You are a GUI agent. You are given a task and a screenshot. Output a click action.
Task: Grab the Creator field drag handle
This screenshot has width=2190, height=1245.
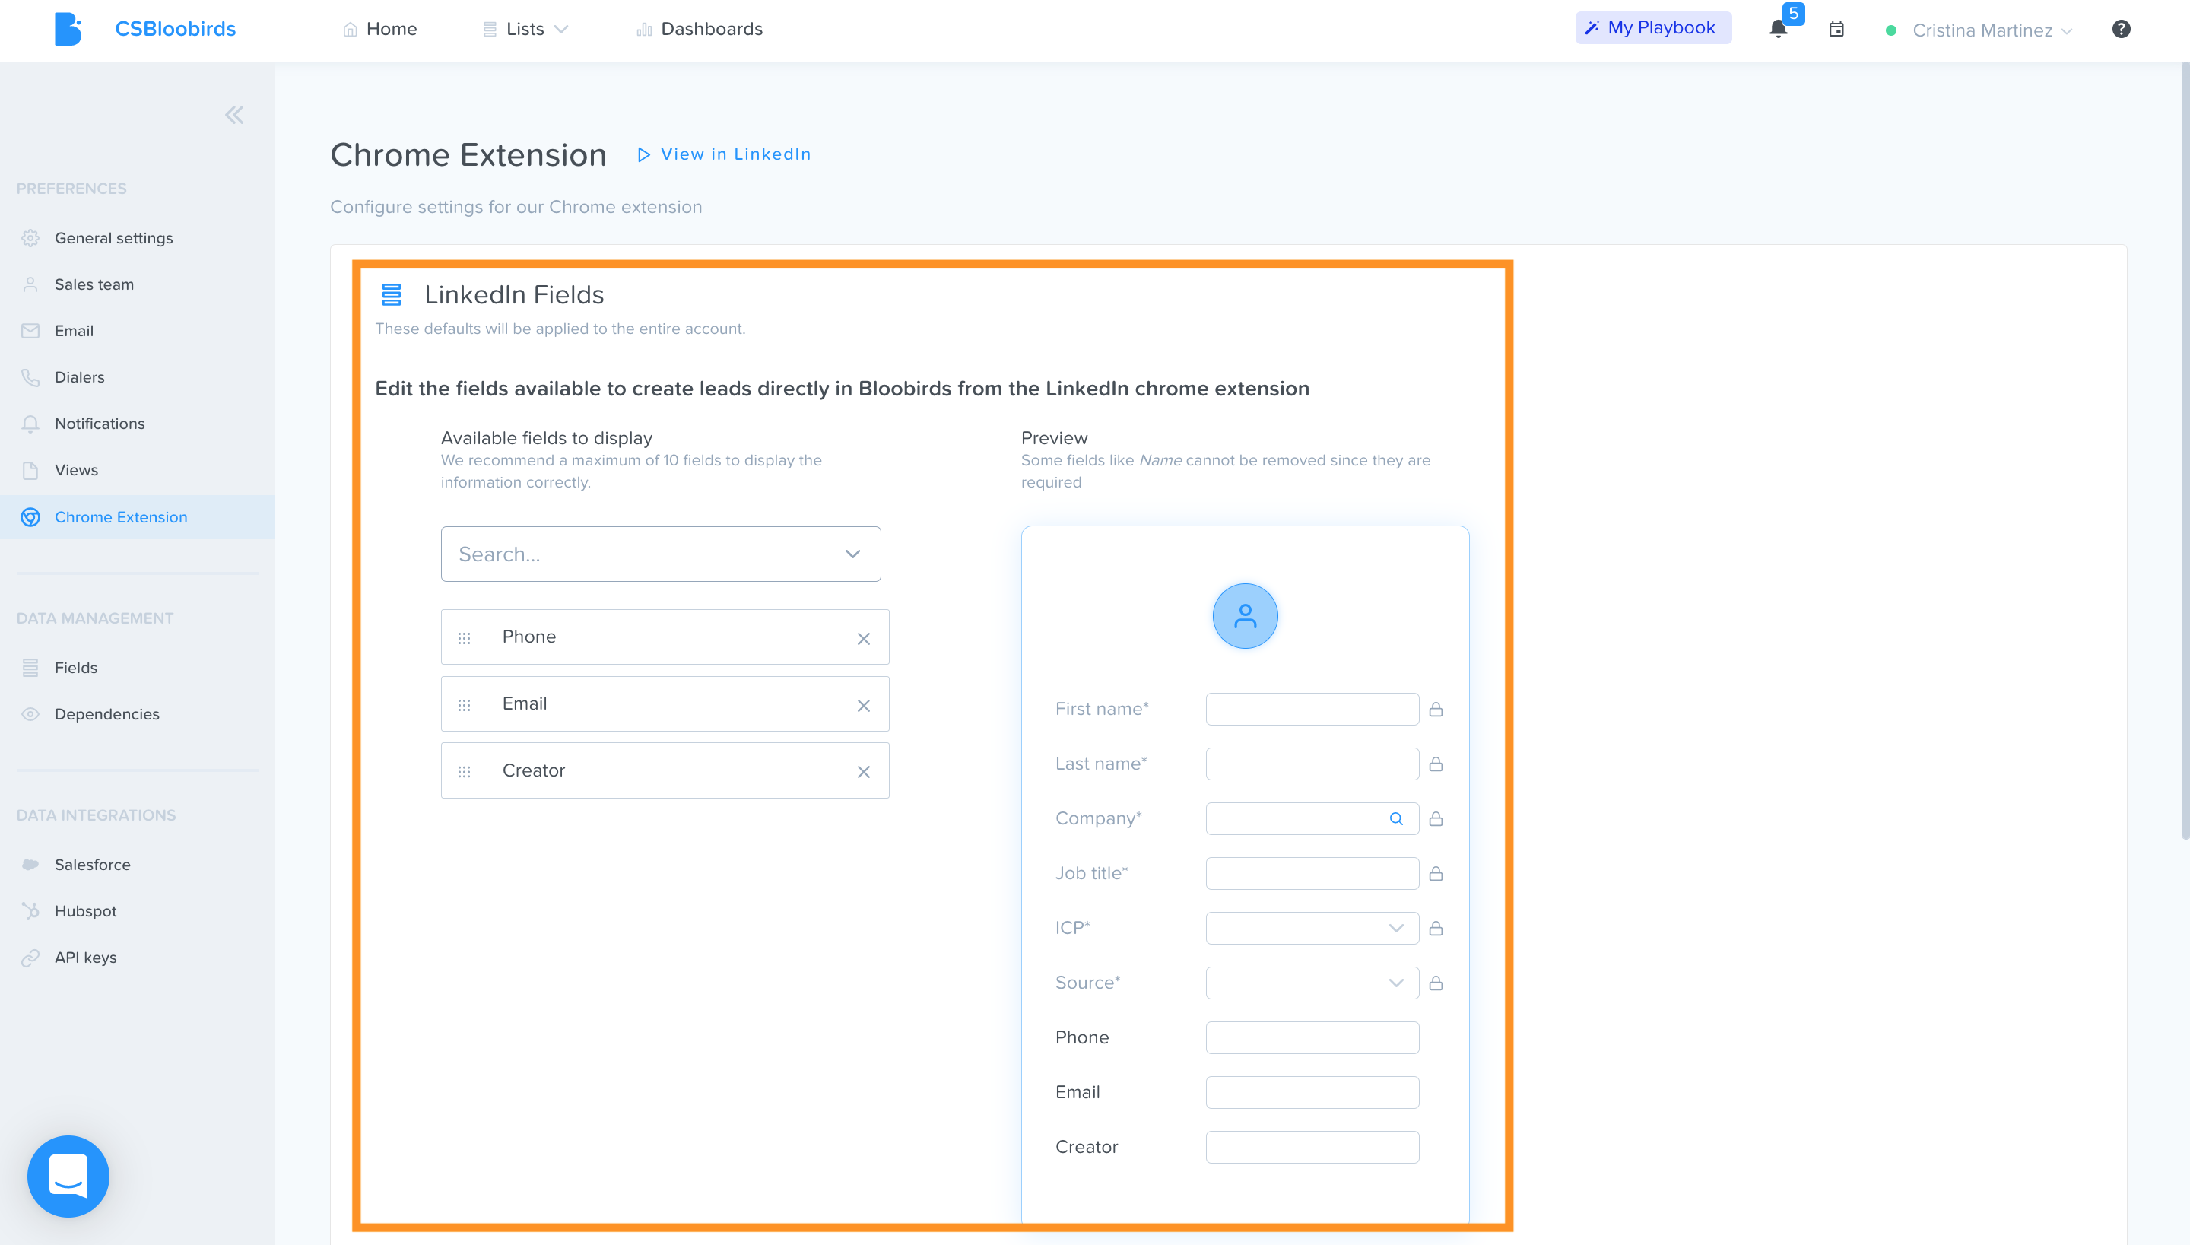click(464, 772)
